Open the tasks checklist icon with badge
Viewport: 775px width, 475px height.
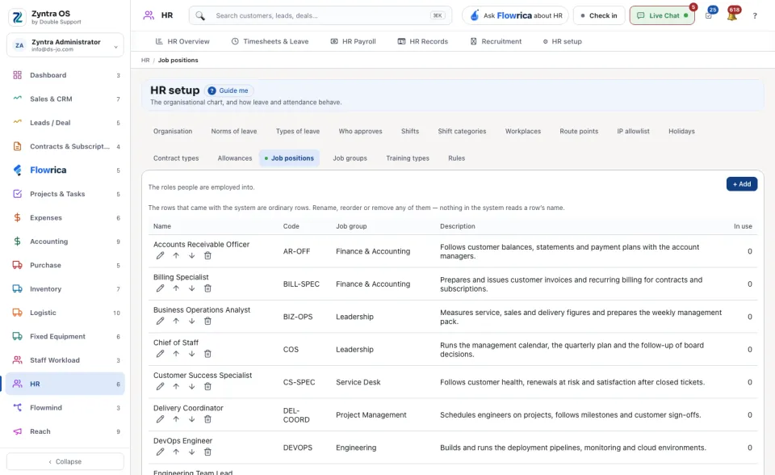click(x=709, y=15)
